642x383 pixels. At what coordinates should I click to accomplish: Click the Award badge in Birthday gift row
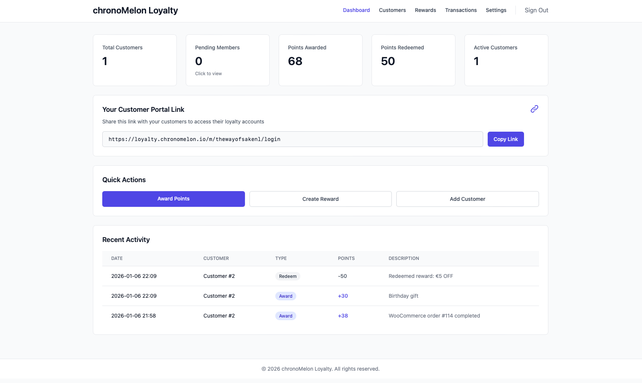pyautogui.click(x=285, y=296)
